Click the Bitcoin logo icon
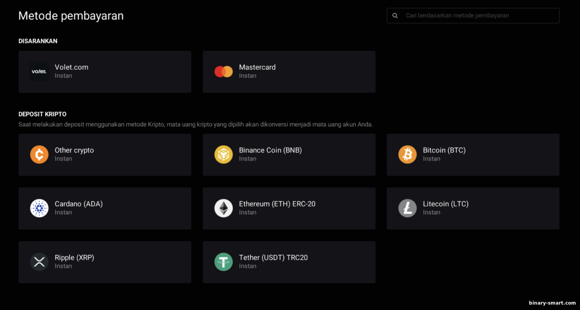Screen dimensions: 580x310 coord(408,154)
